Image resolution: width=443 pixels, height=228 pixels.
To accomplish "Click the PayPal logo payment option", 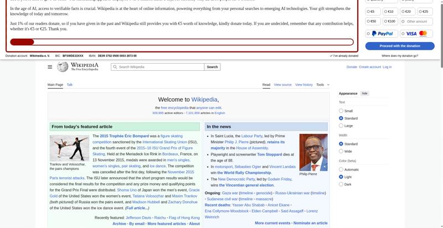I will (382, 34).
